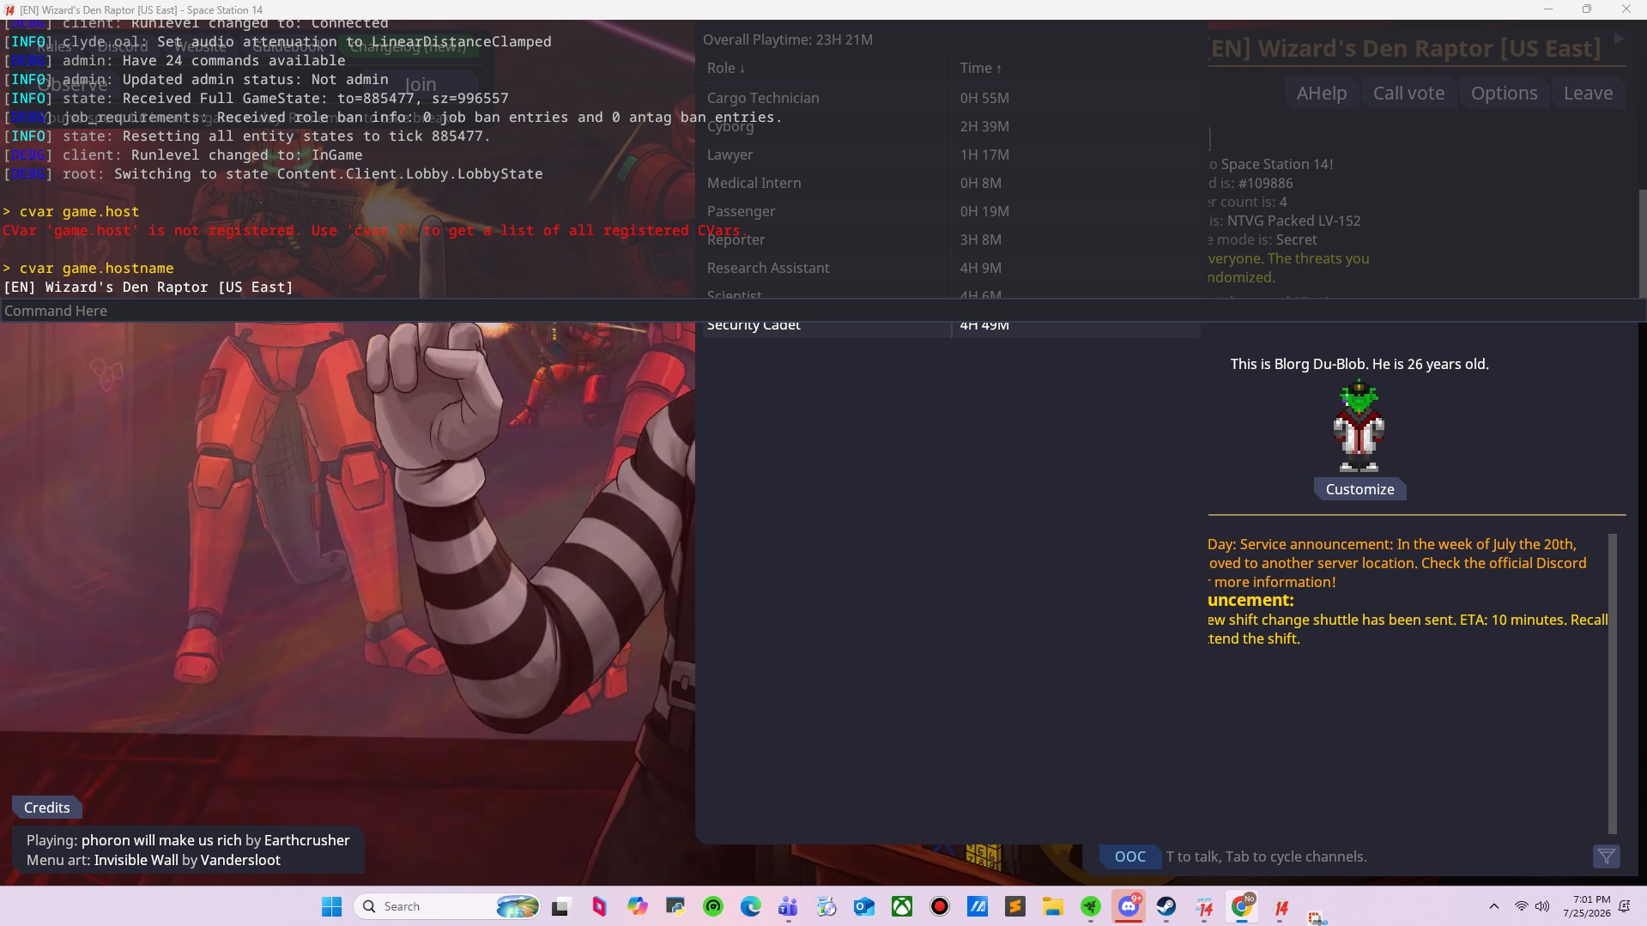The width and height of the screenshot is (1647, 926).
Task: Click the Overall Playtime 23H 21M text
Action: point(787,39)
